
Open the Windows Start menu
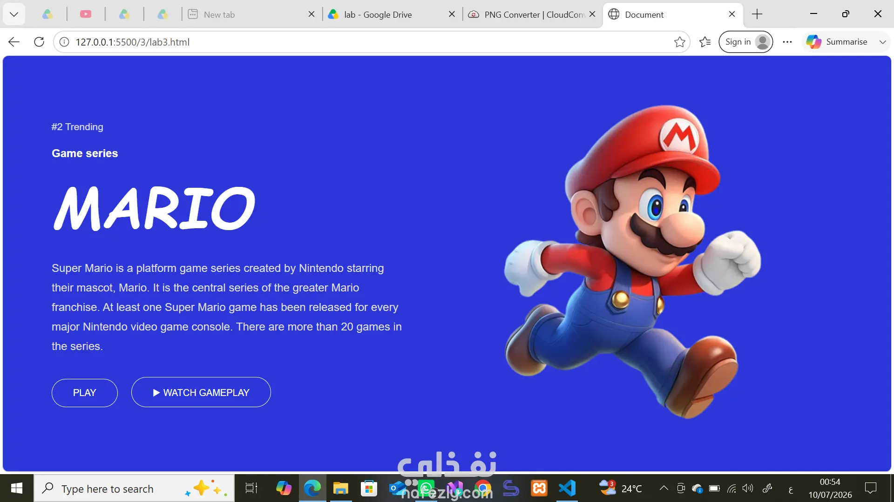coord(17,488)
